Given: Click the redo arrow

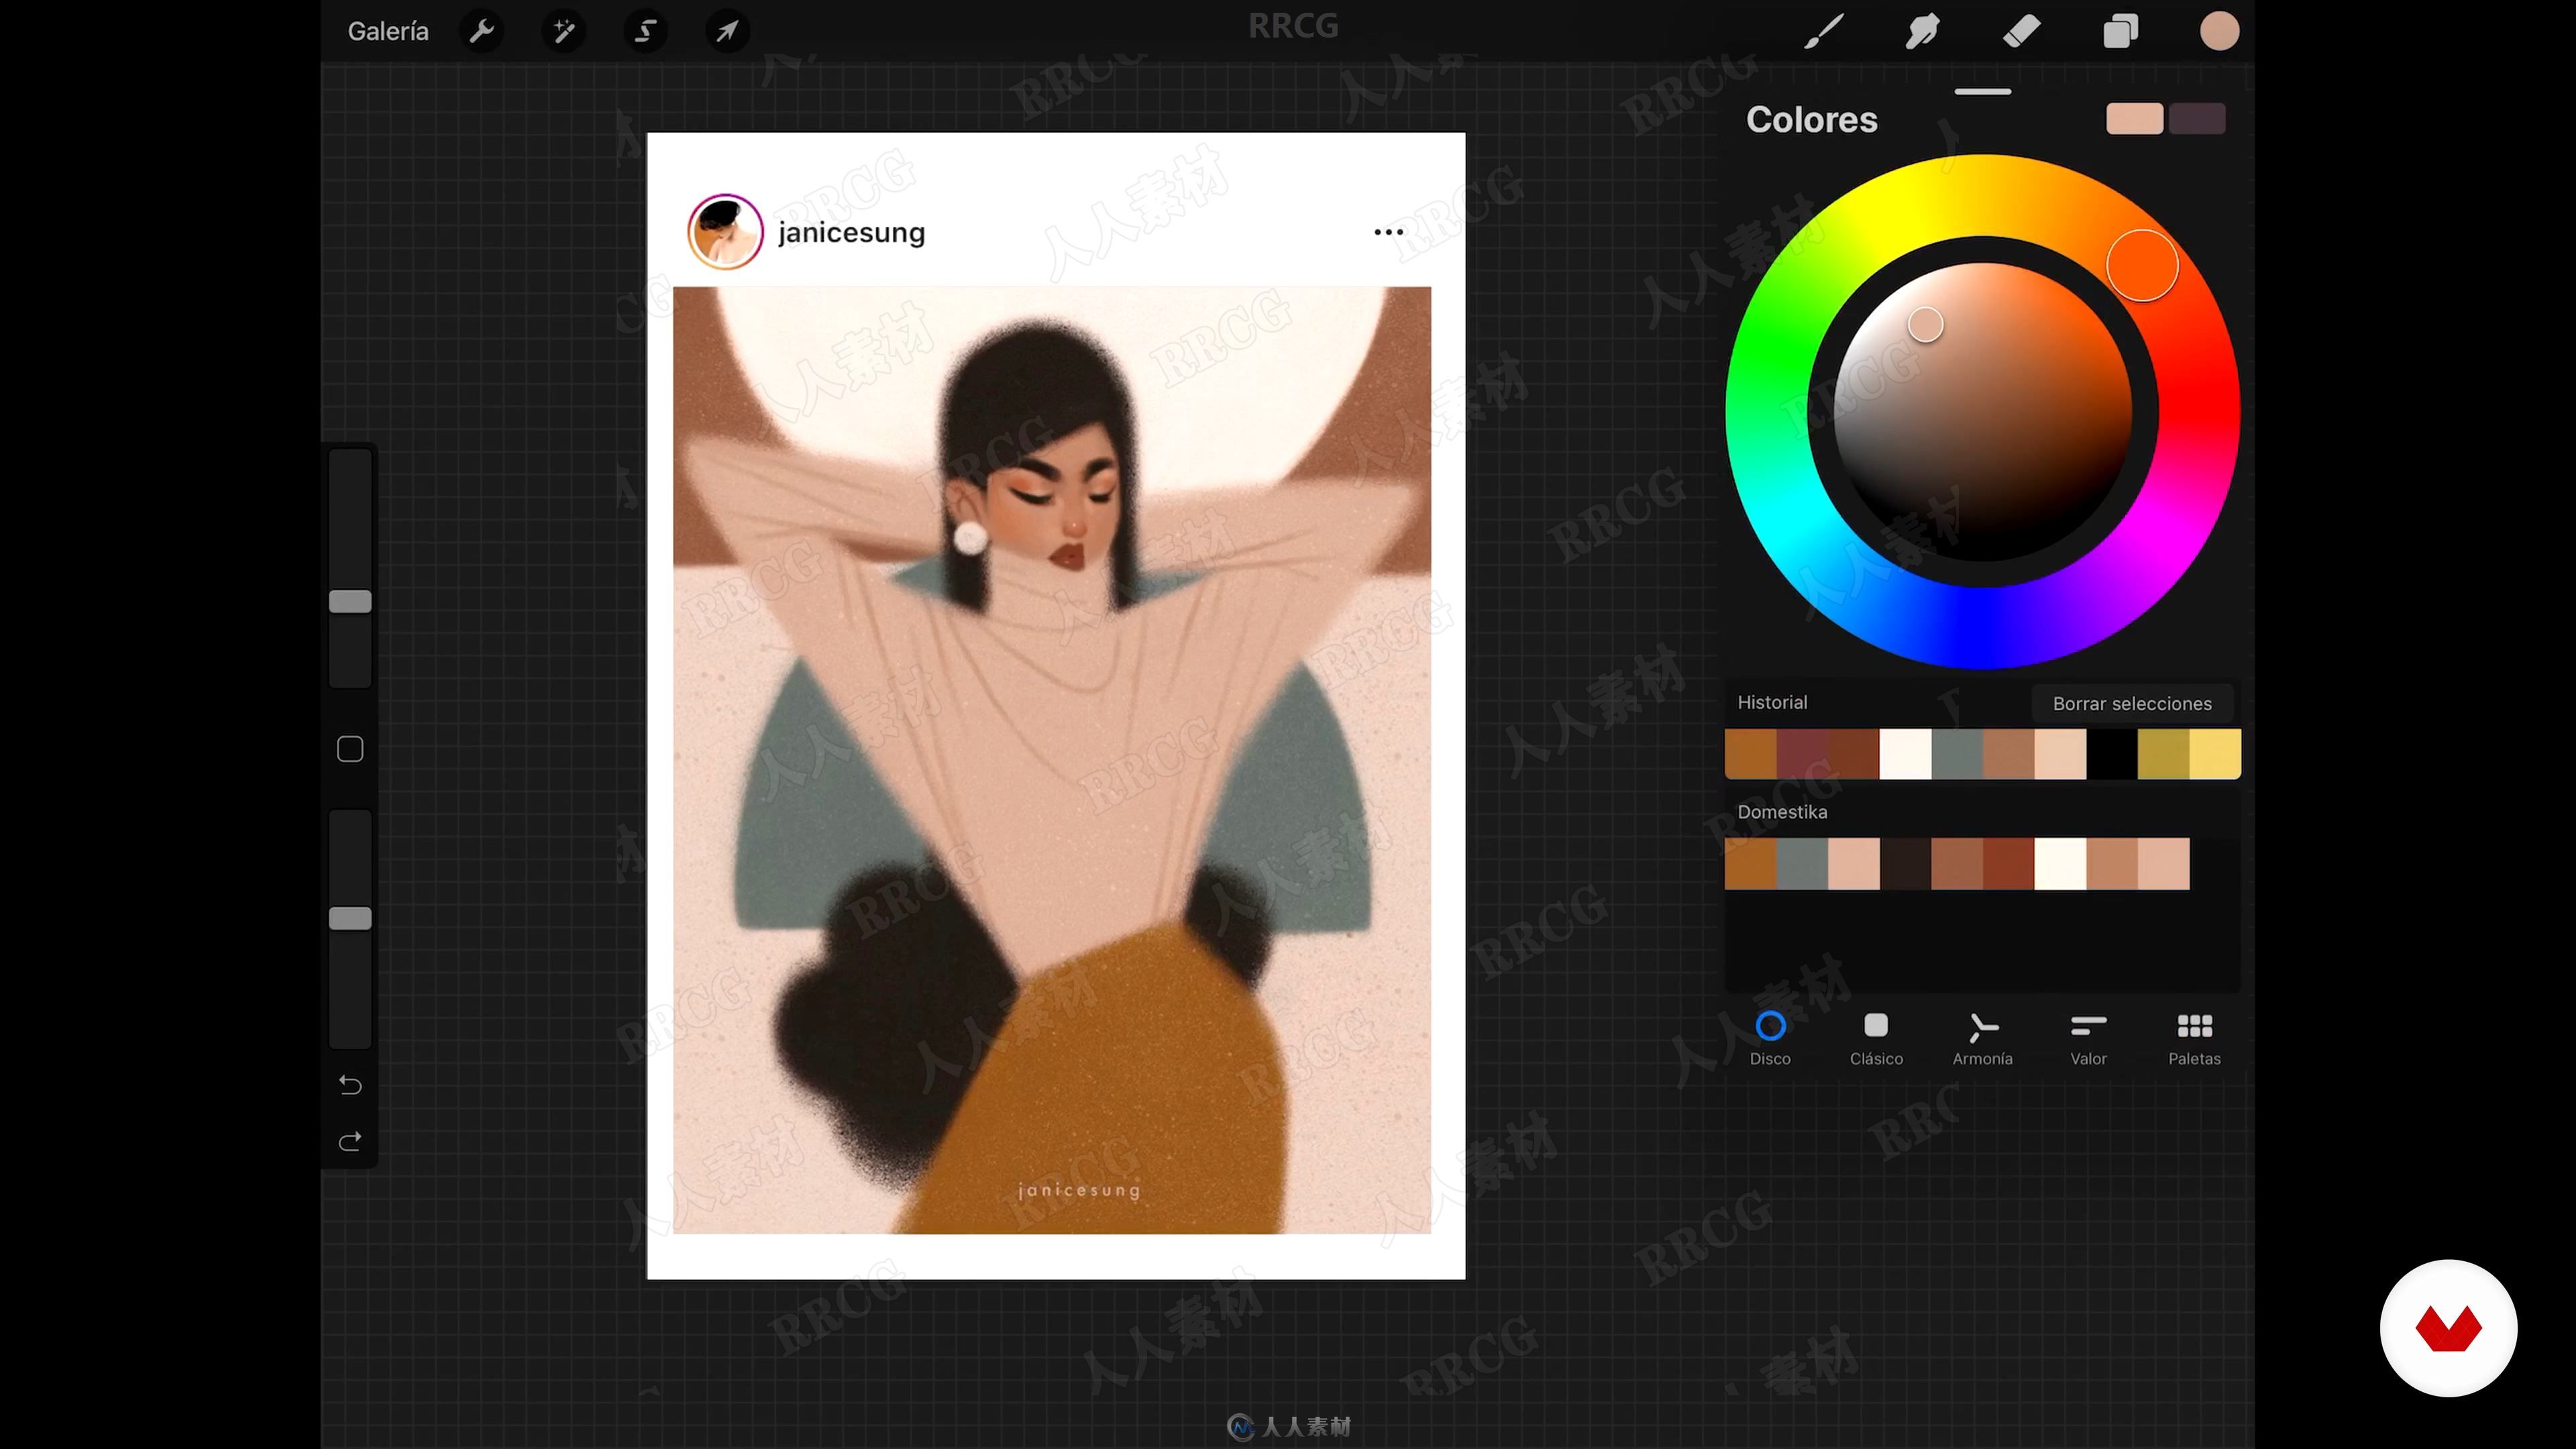Looking at the screenshot, I should coord(350,1141).
